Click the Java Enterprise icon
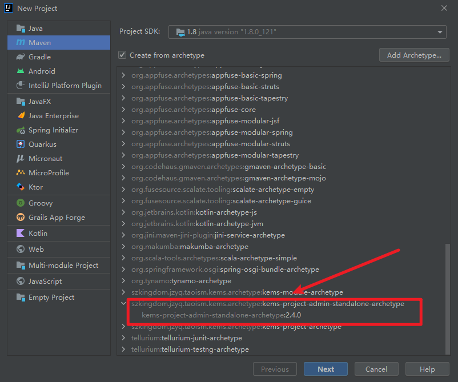The height and width of the screenshot is (382, 458). coord(21,116)
